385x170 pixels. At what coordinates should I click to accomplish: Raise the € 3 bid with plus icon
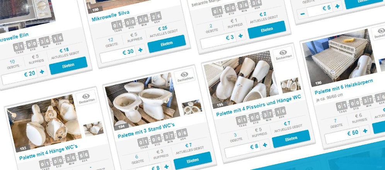point(240,36)
